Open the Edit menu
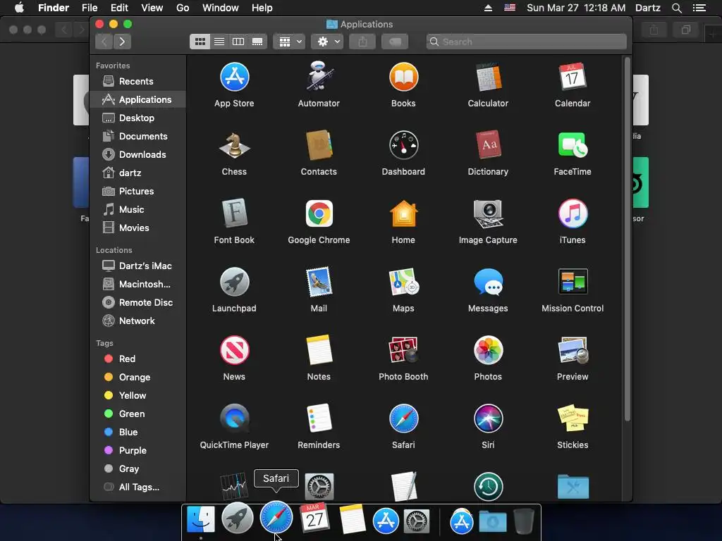The image size is (722, 541). tap(119, 8)
